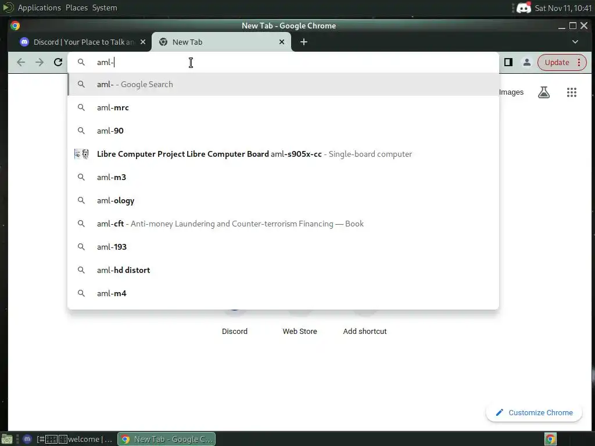Choose the 'aml-m4' suggestion
This screenshot has height=446, width=595.
click(283, 293)
